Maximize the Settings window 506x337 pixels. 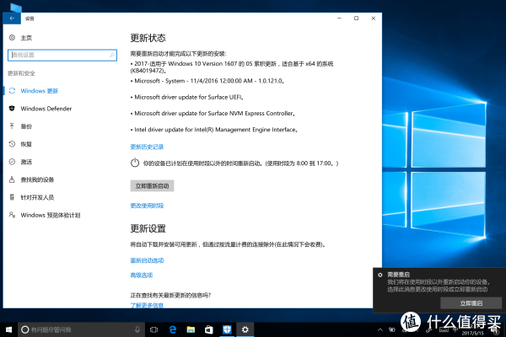tap(356, 19)
